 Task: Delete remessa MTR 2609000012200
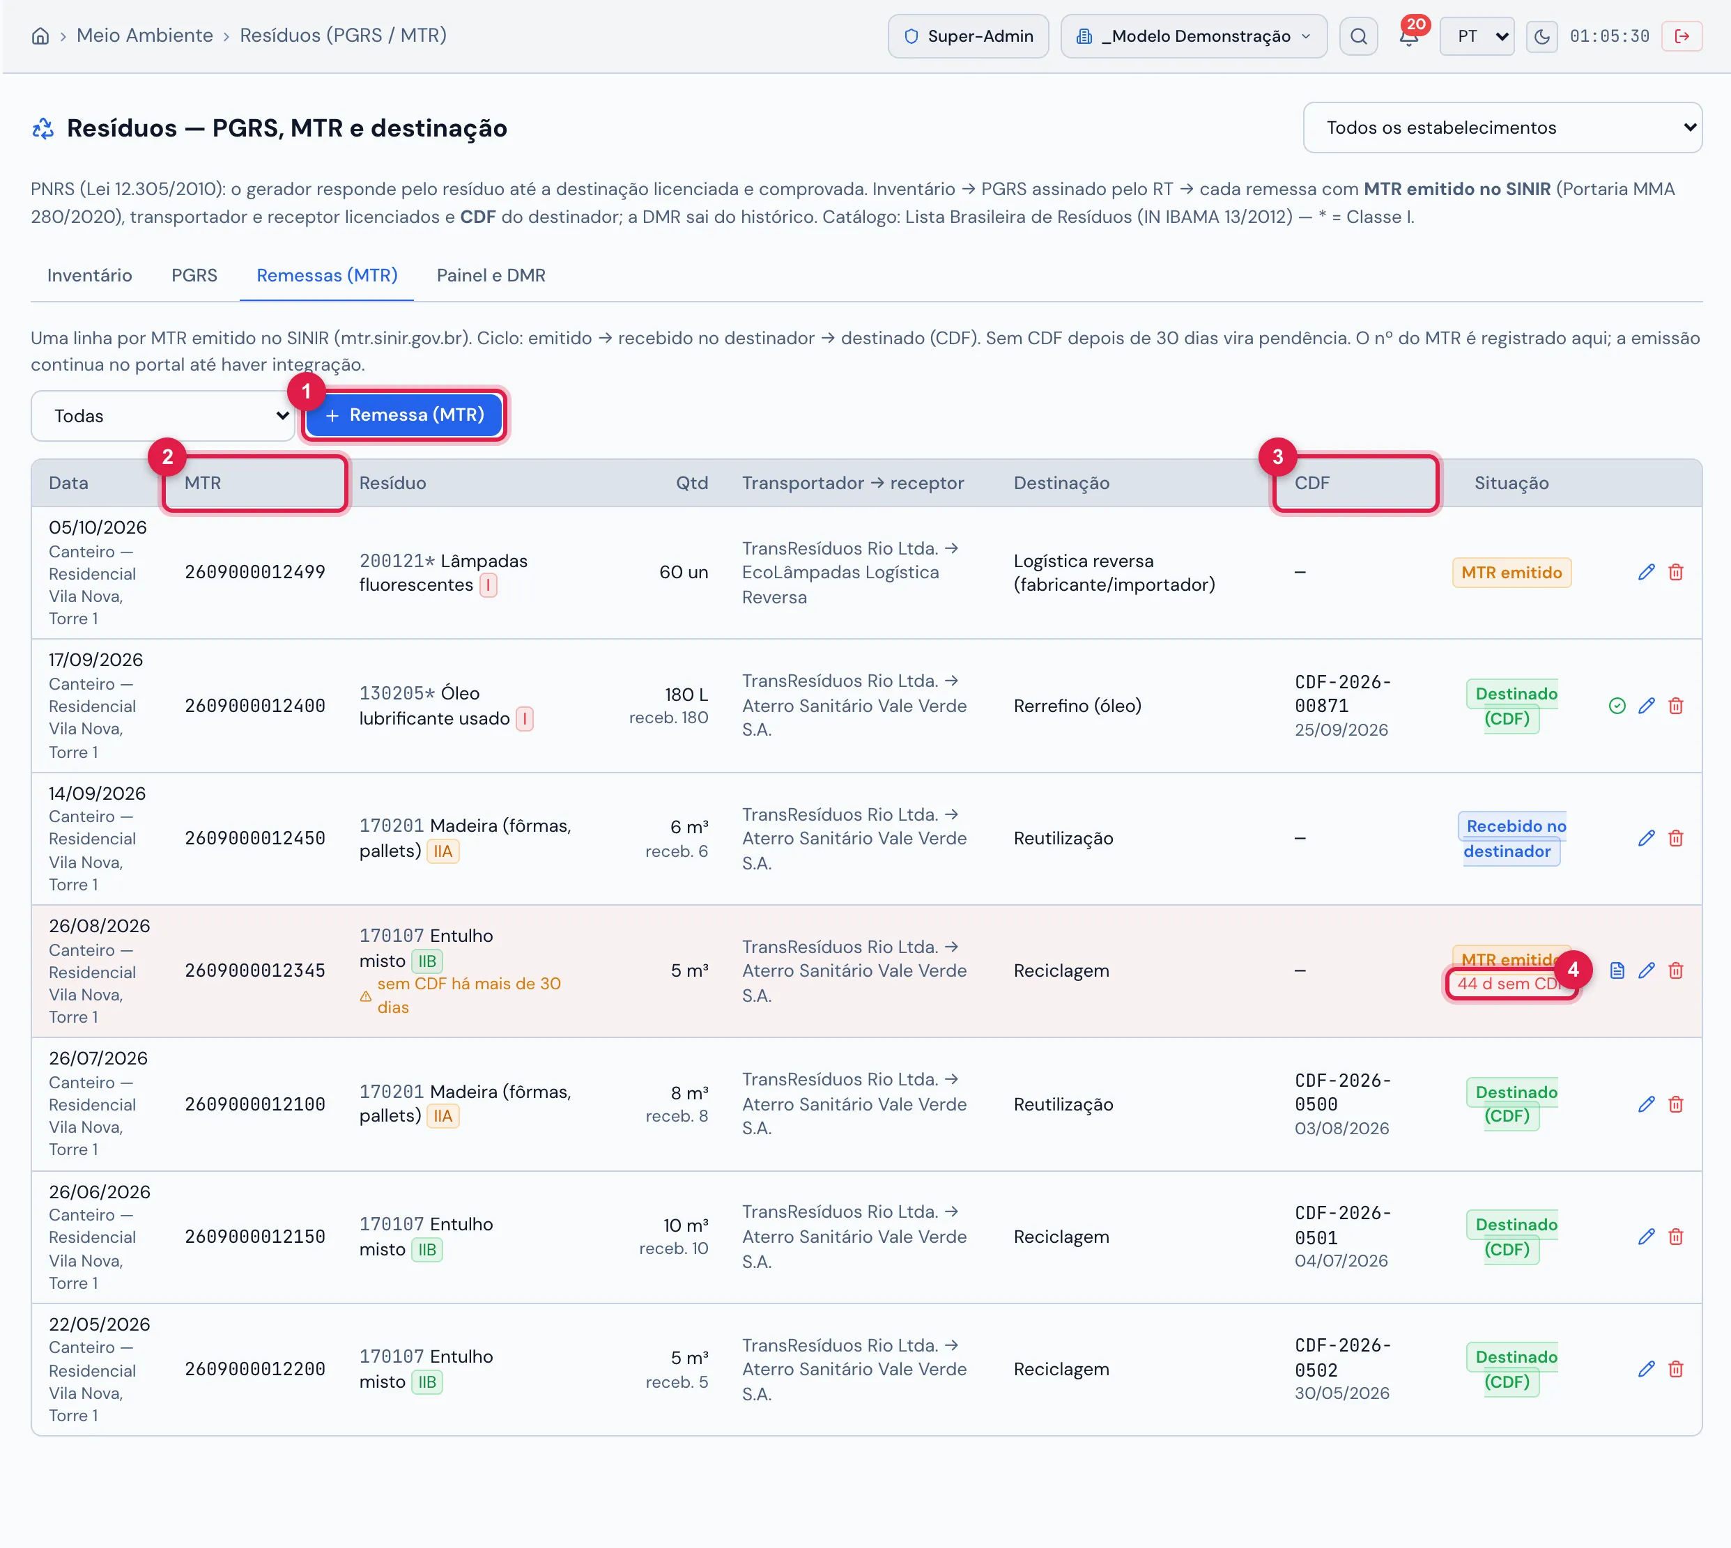pos(1676,1370)
